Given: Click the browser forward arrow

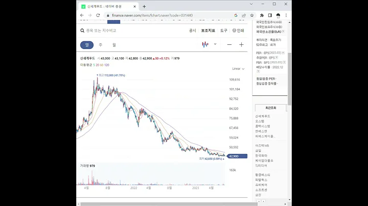Looking at the screenshot, I should (89, 15).
